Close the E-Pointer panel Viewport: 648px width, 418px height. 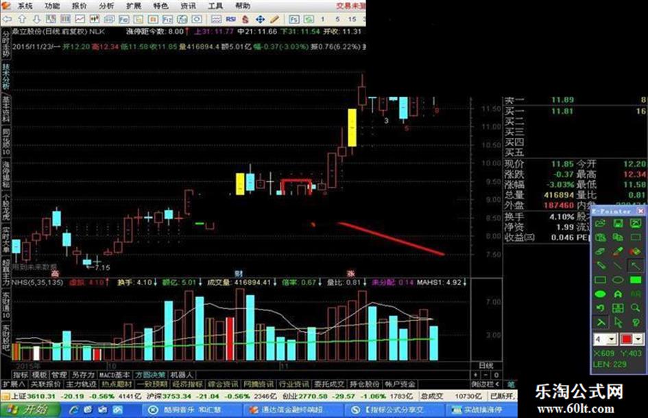(640, 211)
